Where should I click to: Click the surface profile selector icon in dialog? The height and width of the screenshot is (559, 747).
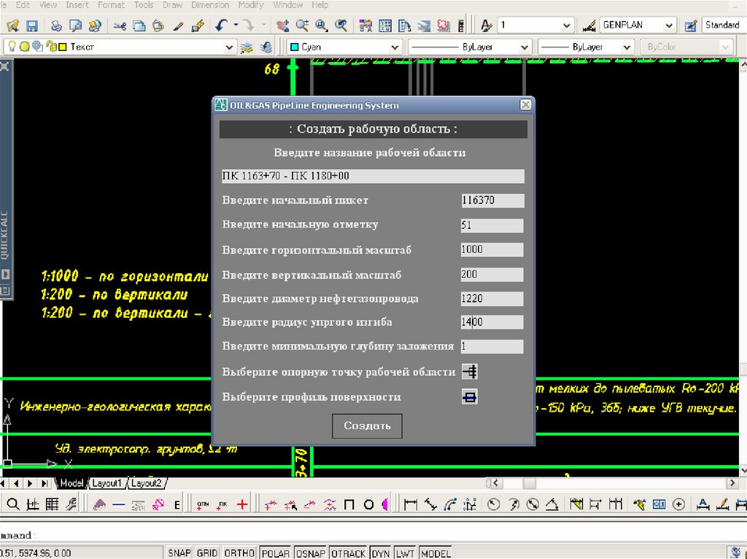pos(469,396)
